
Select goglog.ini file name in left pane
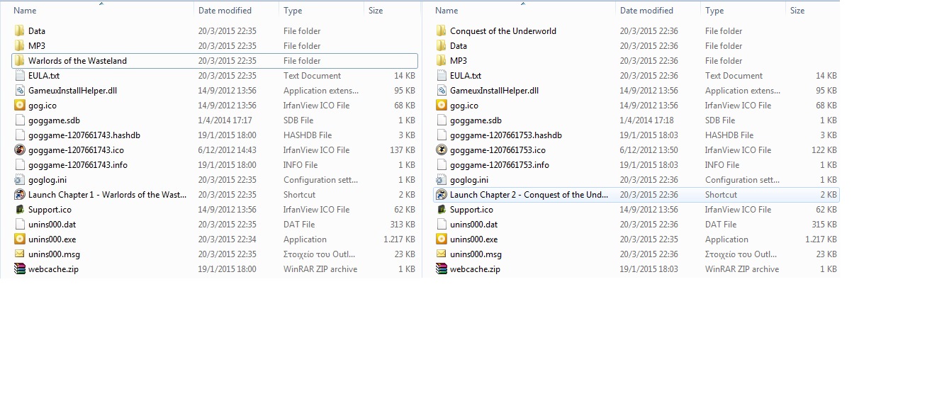[47, 180]
